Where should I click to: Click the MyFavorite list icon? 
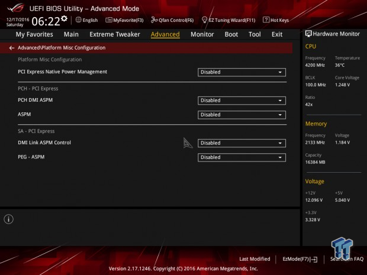[x=109, y=20]
